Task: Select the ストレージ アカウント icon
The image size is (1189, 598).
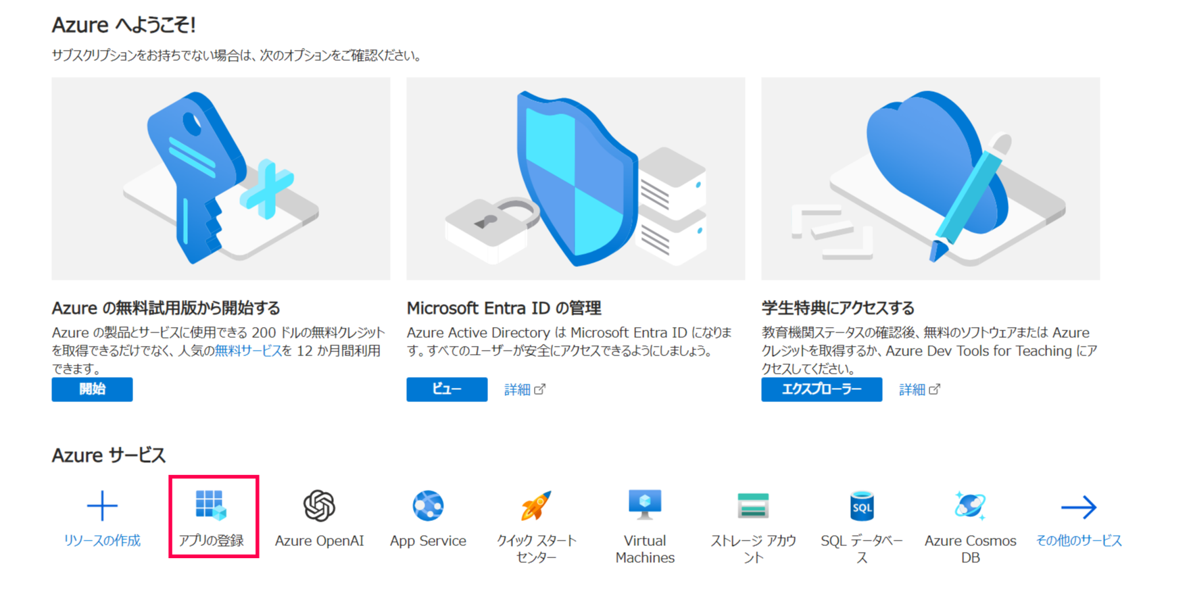Action: [753, 505]
